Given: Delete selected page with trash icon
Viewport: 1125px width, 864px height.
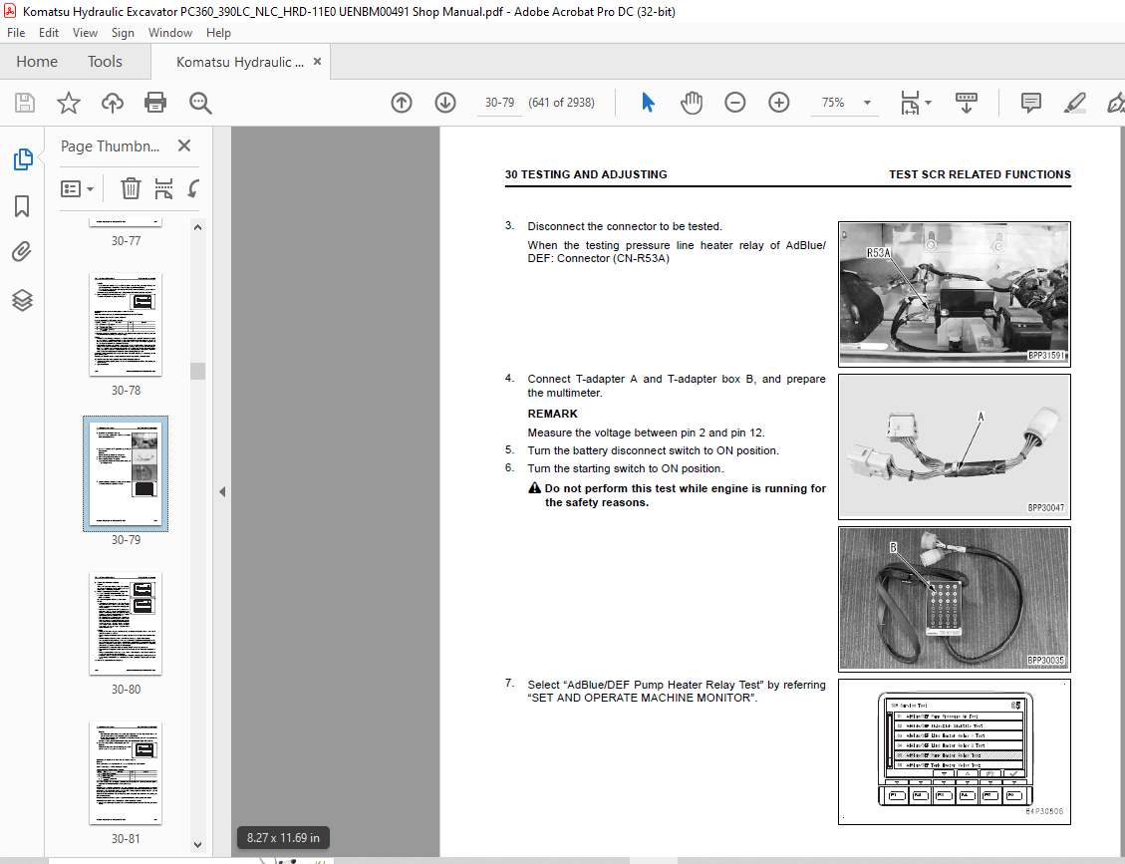Looking at the screenshot, I should point(131,188).
